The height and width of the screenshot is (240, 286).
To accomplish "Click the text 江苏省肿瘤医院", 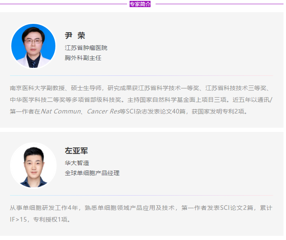I will tap(86, 48).
